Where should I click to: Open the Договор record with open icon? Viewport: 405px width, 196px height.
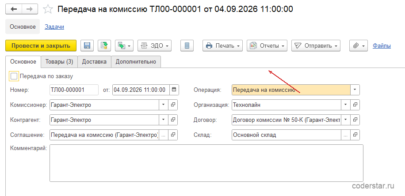355,120
